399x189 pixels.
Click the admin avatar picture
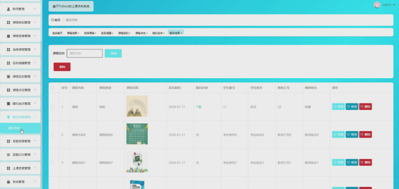coord(377,5)
